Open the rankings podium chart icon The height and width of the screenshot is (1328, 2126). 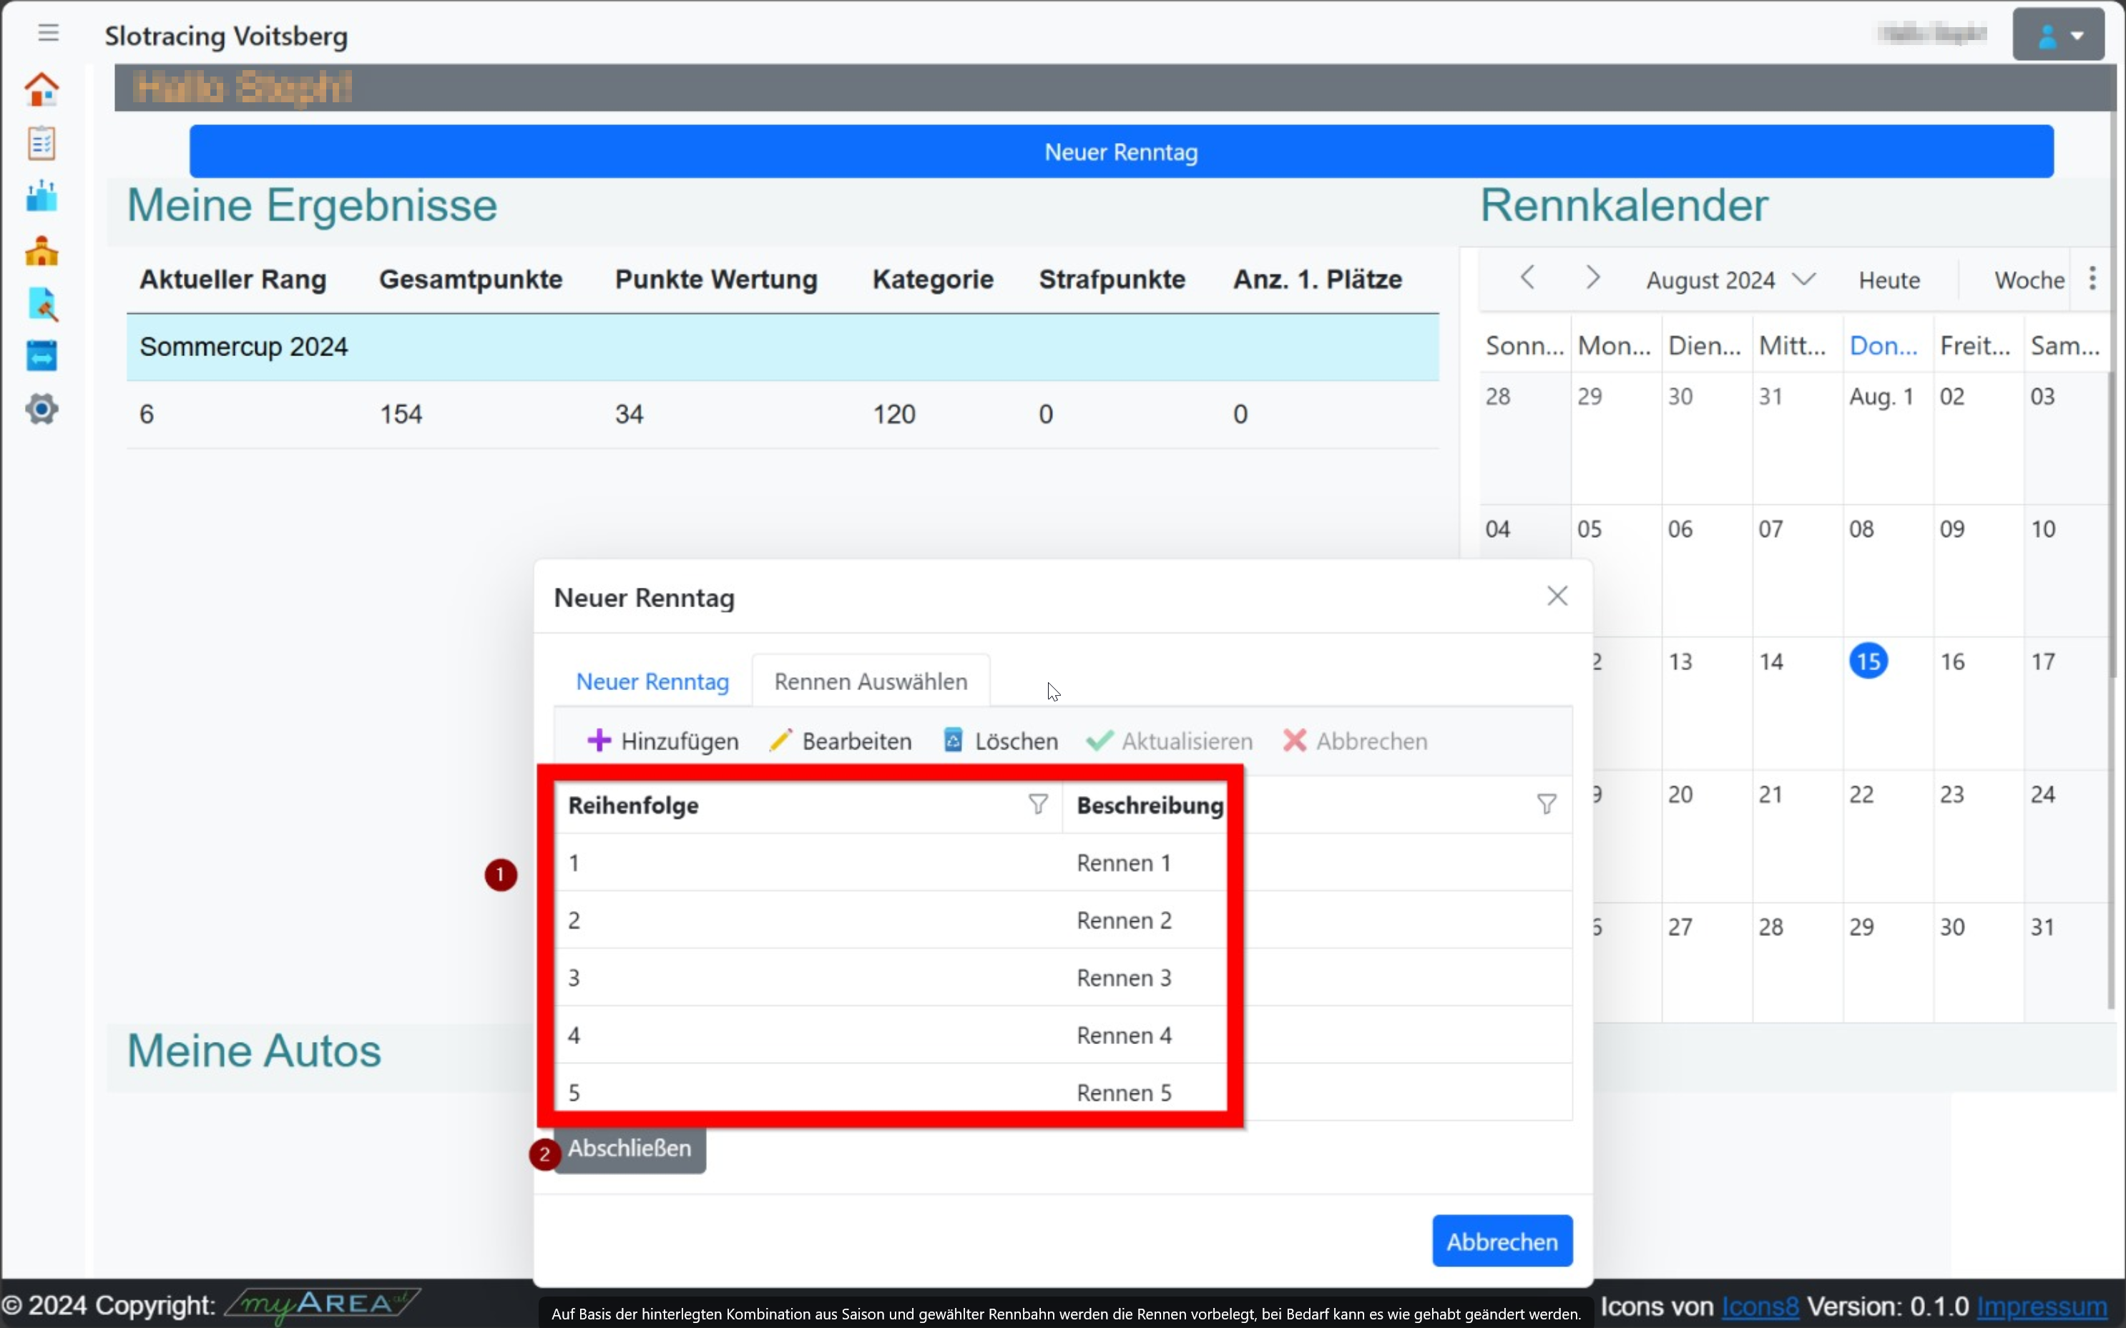coord(41,196)
